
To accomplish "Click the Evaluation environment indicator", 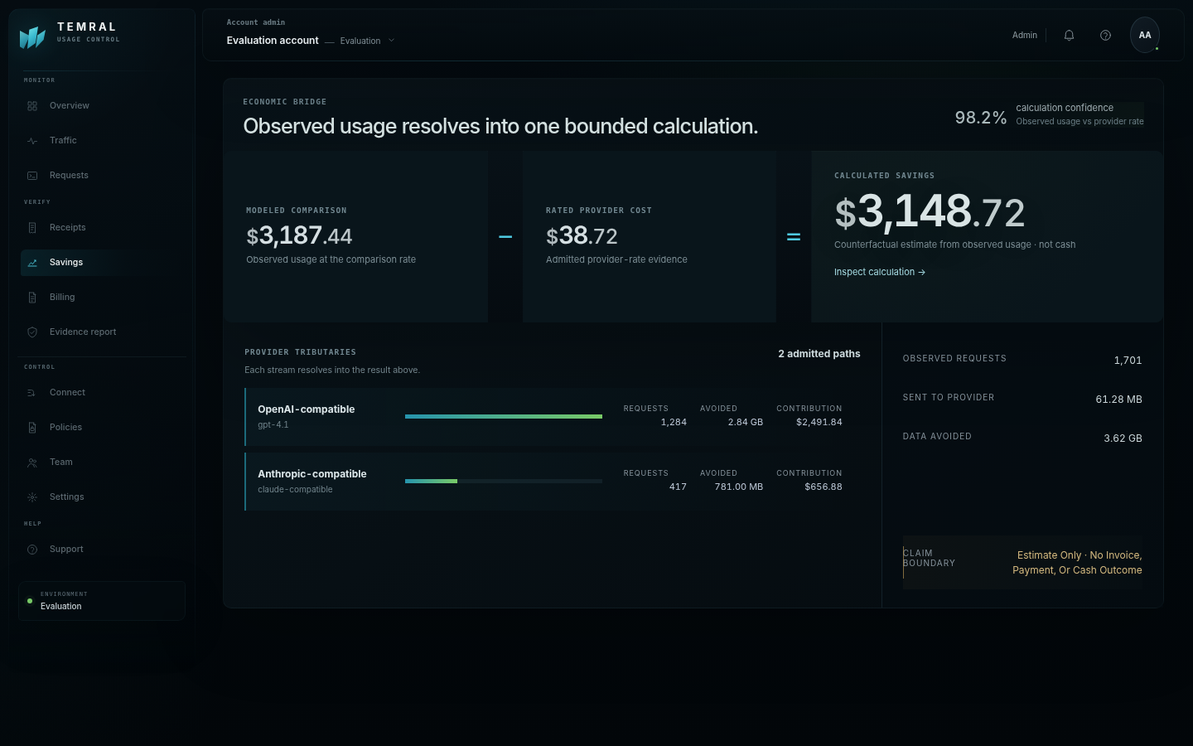I will coord(102,601).
